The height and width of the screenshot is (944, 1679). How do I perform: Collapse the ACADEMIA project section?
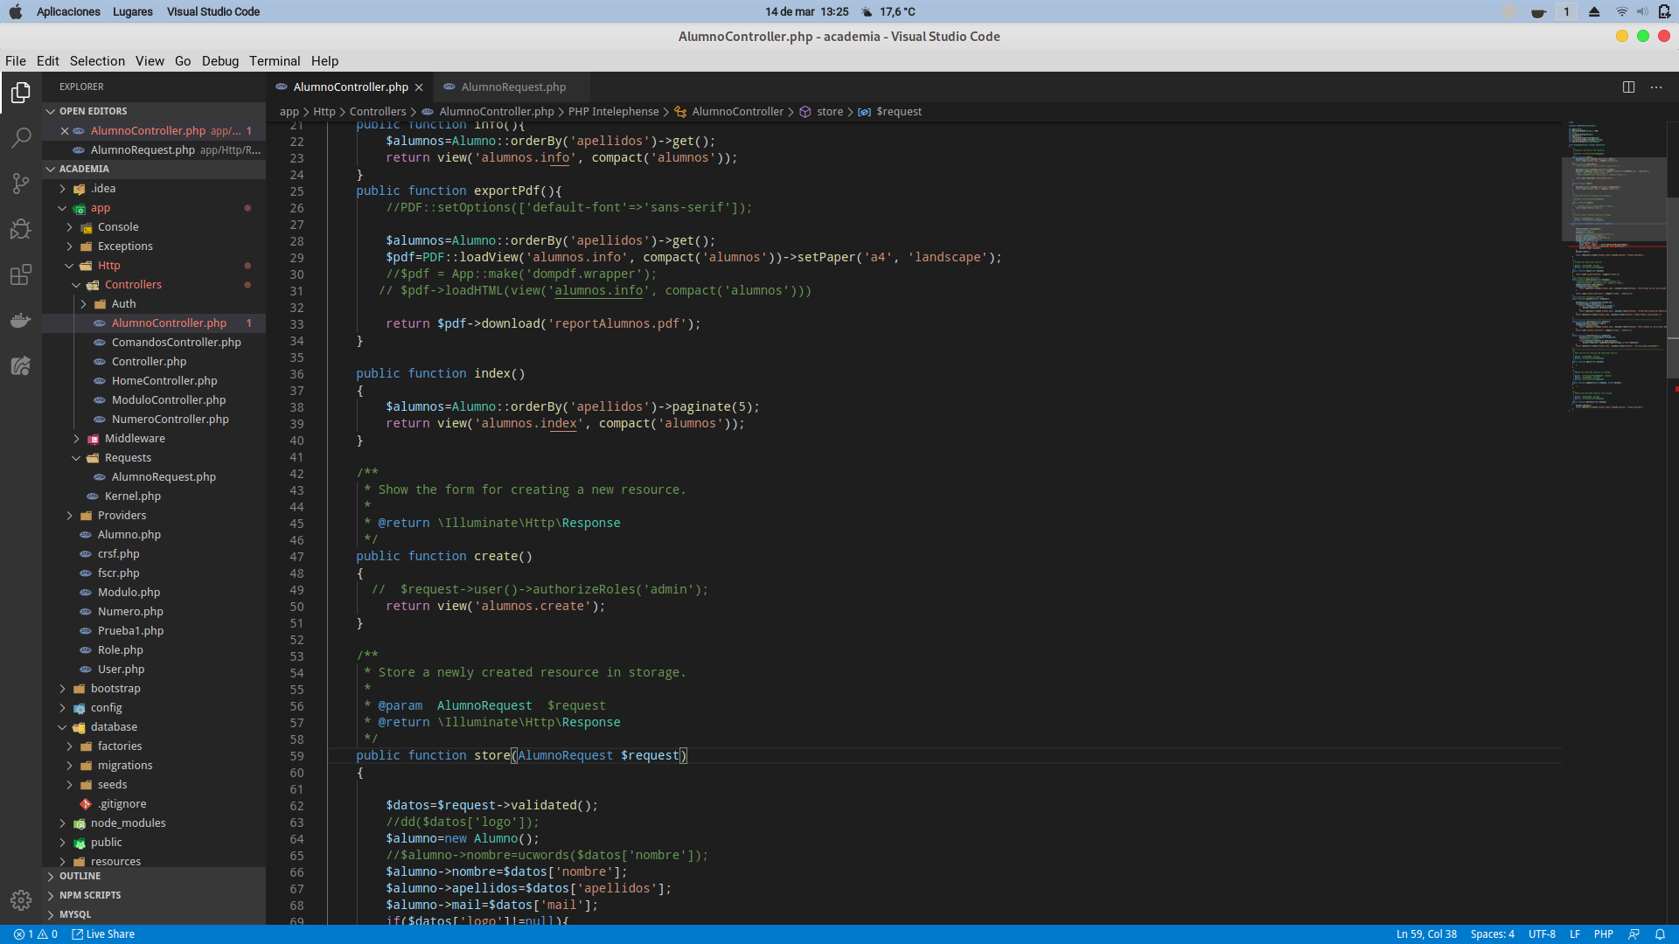(51, 170)
